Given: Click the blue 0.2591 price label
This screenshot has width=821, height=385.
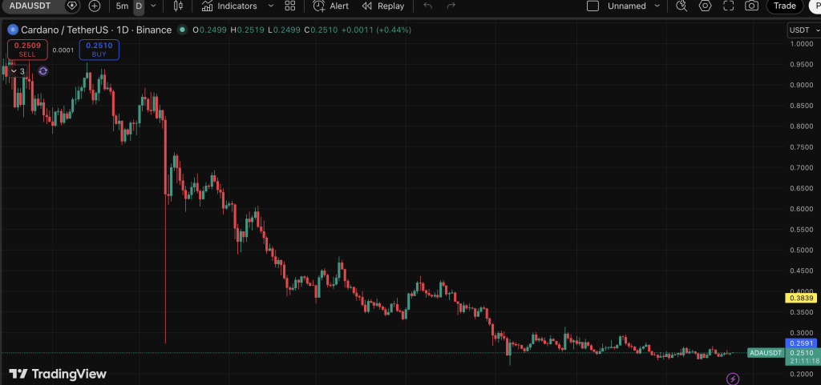Looking at the screenshot, I should coord(801,343).
